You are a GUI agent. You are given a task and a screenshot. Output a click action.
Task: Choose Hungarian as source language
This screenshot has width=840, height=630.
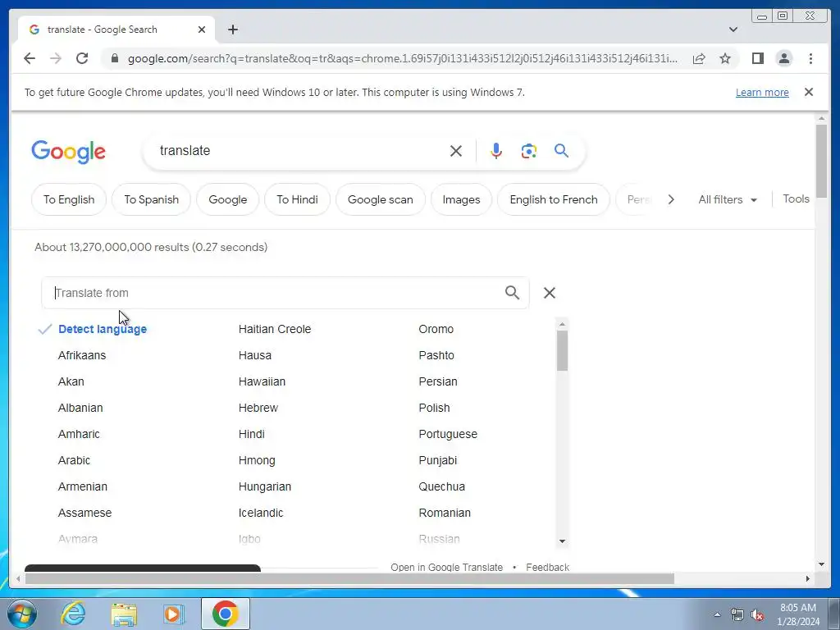pyautogui.click(x=265, y=486)
